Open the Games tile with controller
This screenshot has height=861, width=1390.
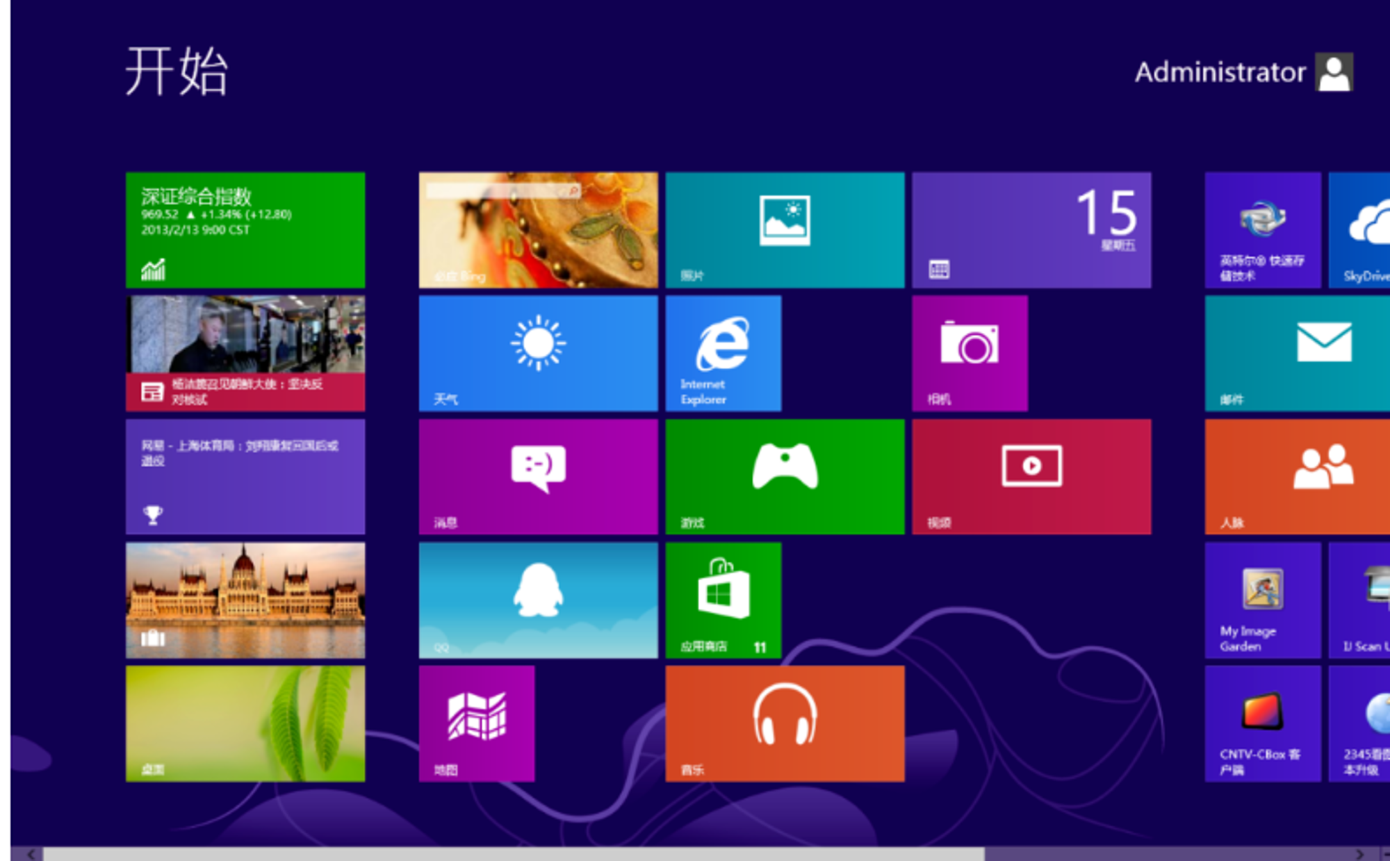pos(785,477)
